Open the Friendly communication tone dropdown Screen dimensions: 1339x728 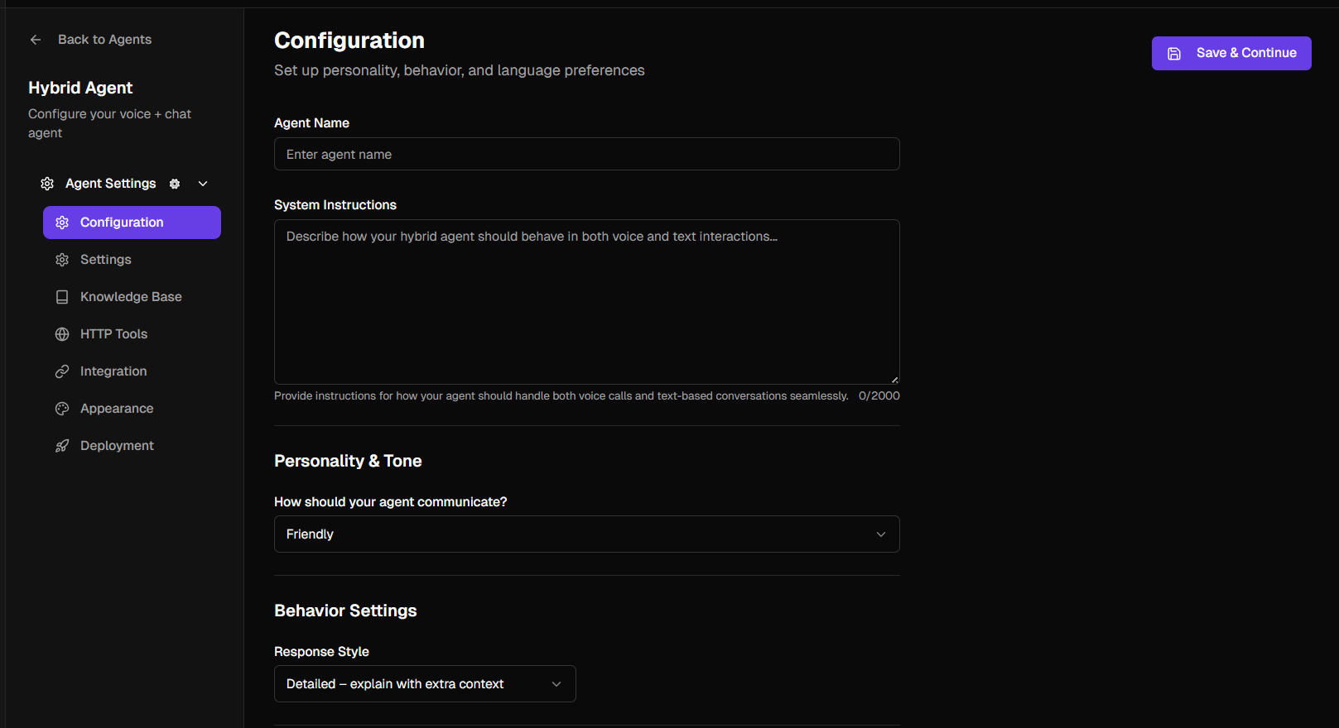(586, 534)
